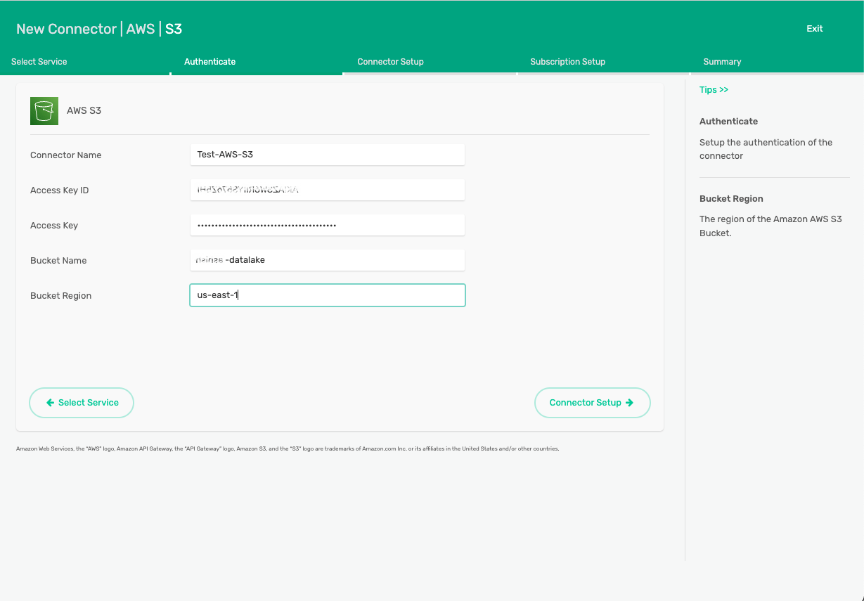Click the Connector Setup navigation button

592,403
